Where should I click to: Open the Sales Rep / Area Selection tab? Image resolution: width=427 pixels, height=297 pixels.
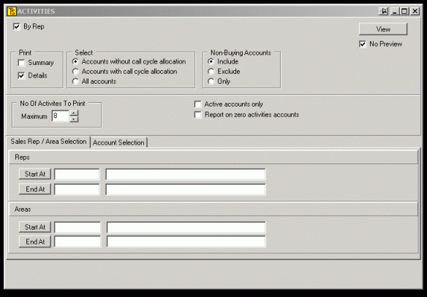coord(48,142)
